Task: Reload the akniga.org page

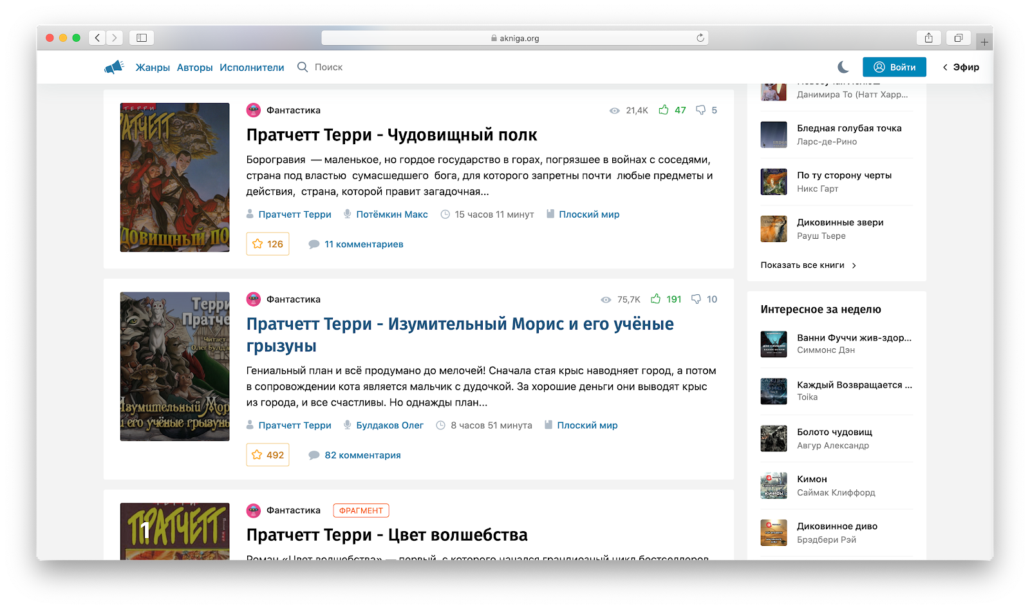Action: [700, 38]
